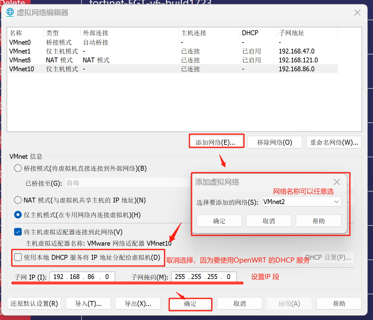This screenshot has width=373, height=320.
Task: Close the 虚拟网络编辑器 window
Action: pyautogui.click(x=357, y=13)
